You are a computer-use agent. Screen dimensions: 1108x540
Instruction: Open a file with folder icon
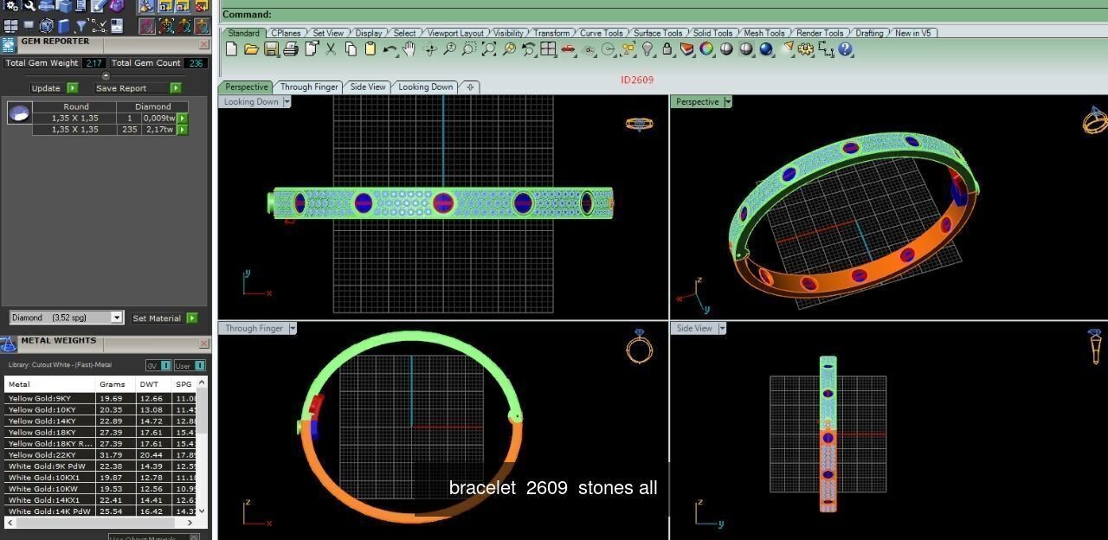(252, 49)
